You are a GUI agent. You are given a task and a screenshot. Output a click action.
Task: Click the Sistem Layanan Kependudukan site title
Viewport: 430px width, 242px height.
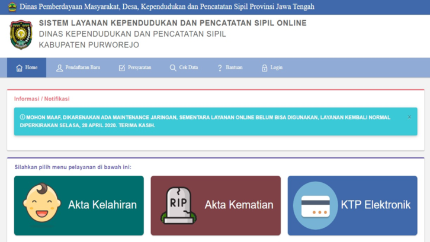(x=173, y=23)
